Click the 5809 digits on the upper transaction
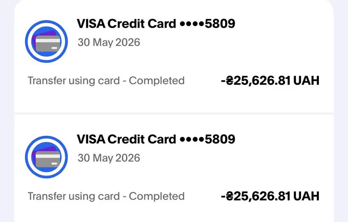Image resolution: width=348 pixels, height=222 pixels. tap(220, 23)
